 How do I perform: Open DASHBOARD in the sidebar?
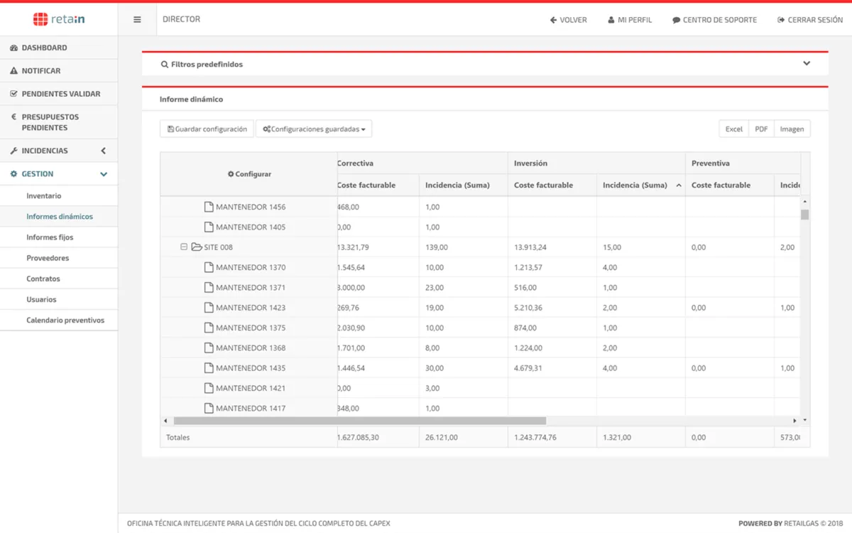pyautogui.click(x=59, y=48)
